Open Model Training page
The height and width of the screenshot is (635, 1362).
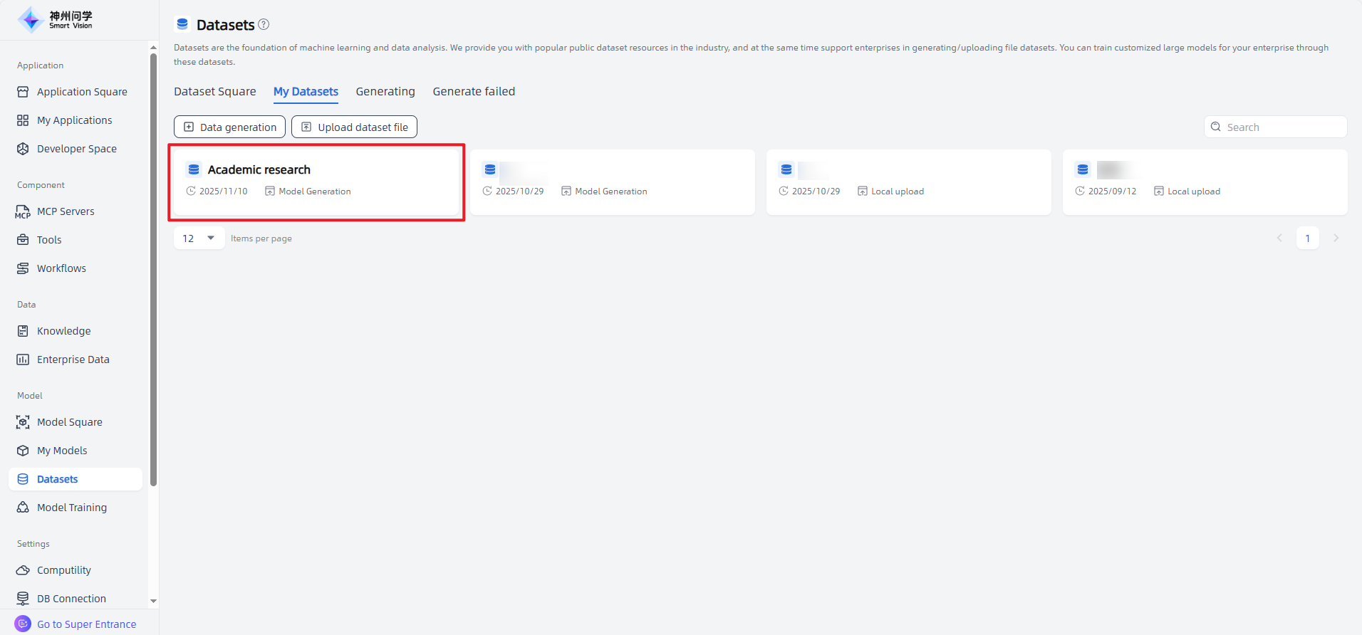tap(71, 508)
